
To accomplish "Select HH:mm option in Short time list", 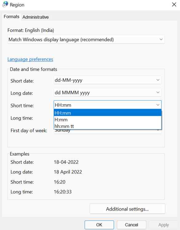I will coord(108,113).
